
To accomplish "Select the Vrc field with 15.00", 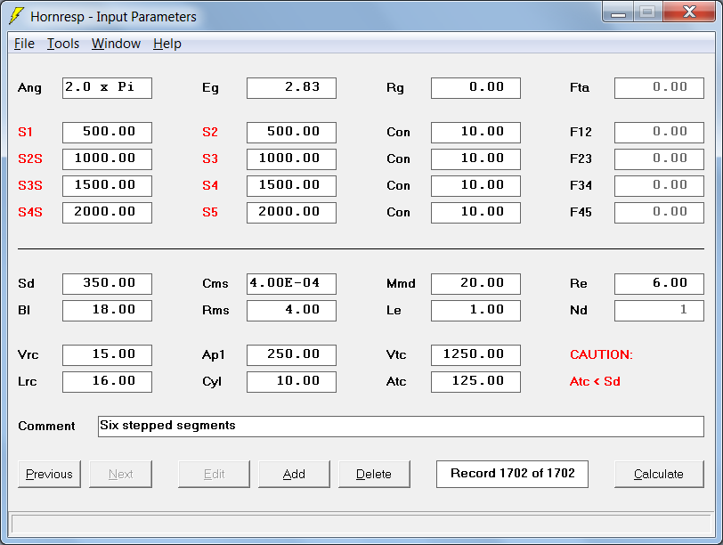I will (107, 354).
